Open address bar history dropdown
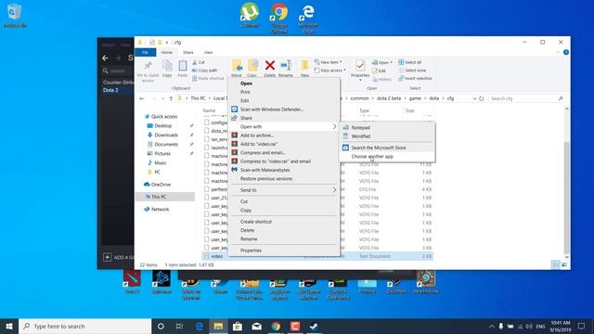 pos(474,98)
